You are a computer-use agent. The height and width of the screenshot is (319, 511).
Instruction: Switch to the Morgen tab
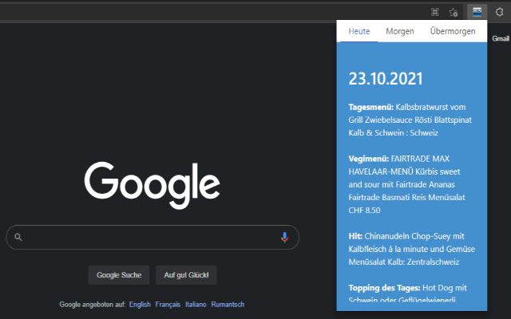pyautogui.click(x=400, y=31)
